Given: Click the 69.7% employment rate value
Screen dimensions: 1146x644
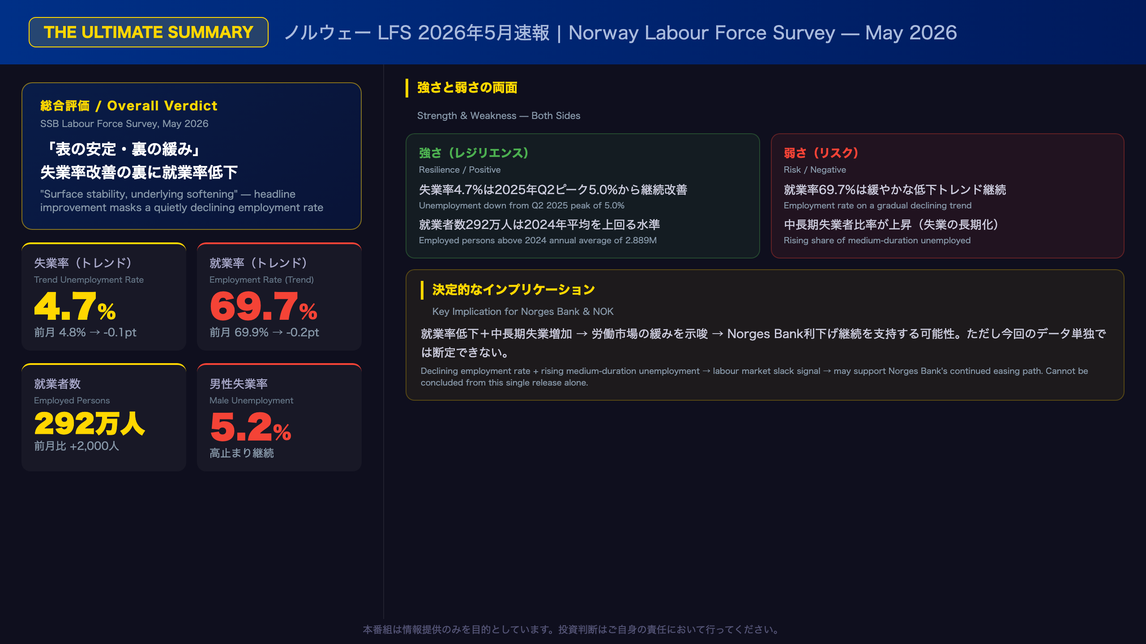Looking at the screenshot, I should (263, 306).
